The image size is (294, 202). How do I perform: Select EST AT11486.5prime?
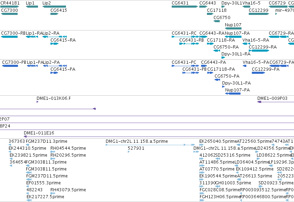(x=217, y=162)
